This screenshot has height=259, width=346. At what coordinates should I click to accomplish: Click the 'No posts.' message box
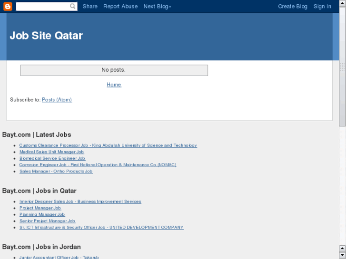coord(114,70)
